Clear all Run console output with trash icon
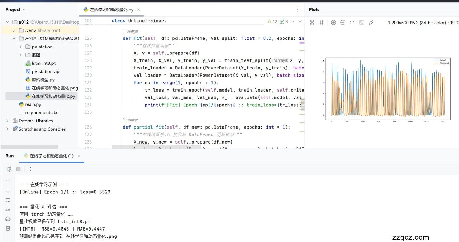 (8, 228)
